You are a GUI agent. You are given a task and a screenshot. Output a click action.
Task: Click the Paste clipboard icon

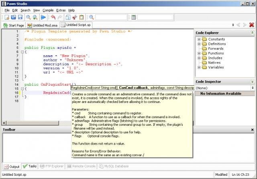(x=82, y=17)
